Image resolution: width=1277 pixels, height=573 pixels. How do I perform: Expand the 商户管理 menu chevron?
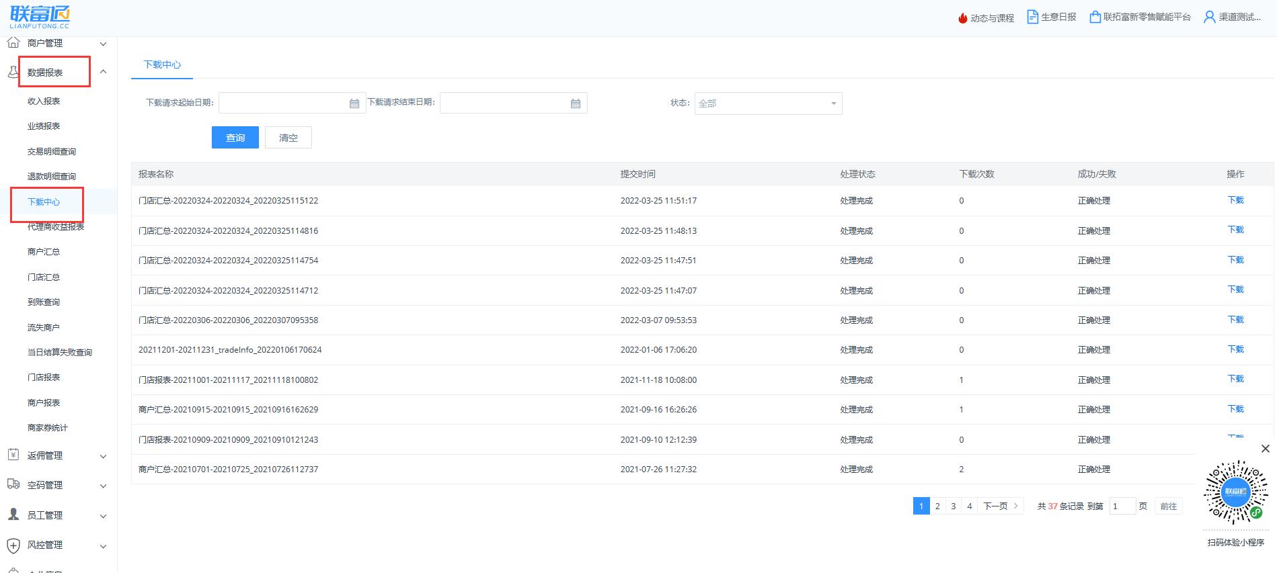click(103, 44)
